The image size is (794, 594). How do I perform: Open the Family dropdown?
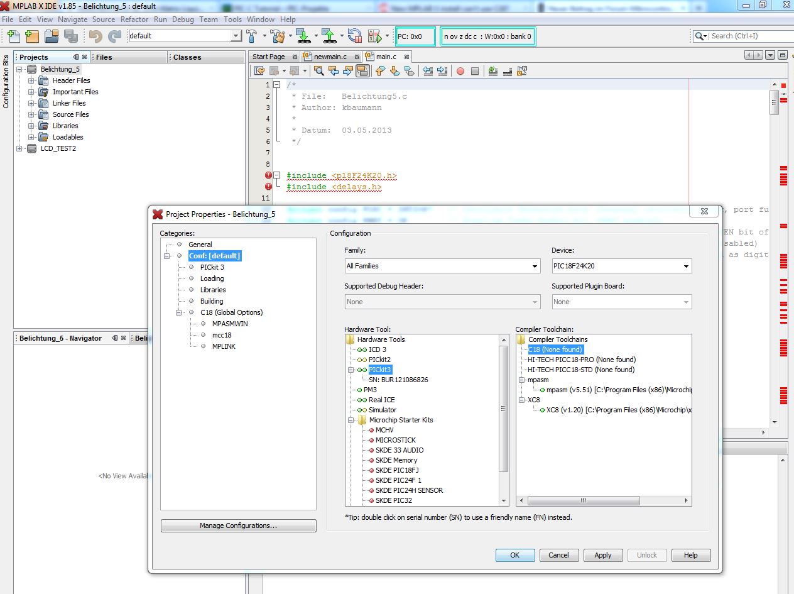pyautogui.click(x=535, y=266)
